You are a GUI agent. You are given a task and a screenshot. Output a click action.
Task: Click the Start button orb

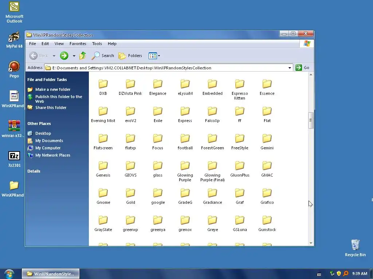[x=9, y=274]
